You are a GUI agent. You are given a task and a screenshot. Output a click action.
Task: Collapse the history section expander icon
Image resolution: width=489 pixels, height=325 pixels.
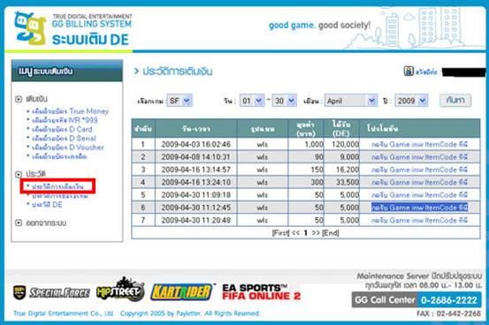(19, 174)
